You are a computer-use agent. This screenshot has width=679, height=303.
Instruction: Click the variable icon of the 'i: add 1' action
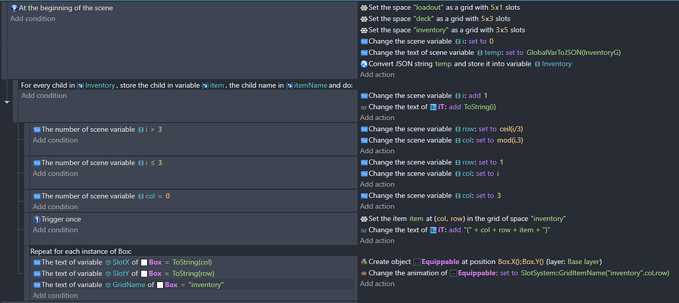[x=364, y=95]
